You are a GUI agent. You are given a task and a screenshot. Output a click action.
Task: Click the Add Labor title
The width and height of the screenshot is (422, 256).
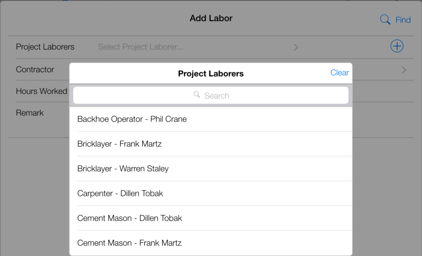click(x=211, y=18)
